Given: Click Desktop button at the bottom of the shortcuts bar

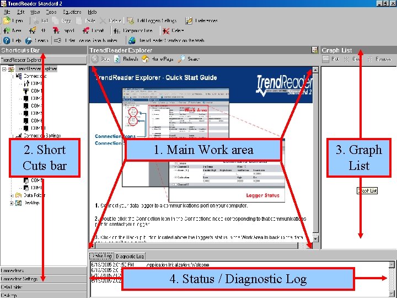Looking at the screenshot, I should tap(44, 295).
